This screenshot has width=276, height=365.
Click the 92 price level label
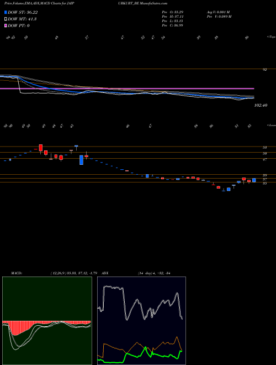[264, 69]
